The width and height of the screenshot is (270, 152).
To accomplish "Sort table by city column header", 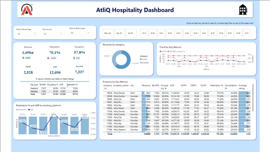I will [x=132, y=85].
